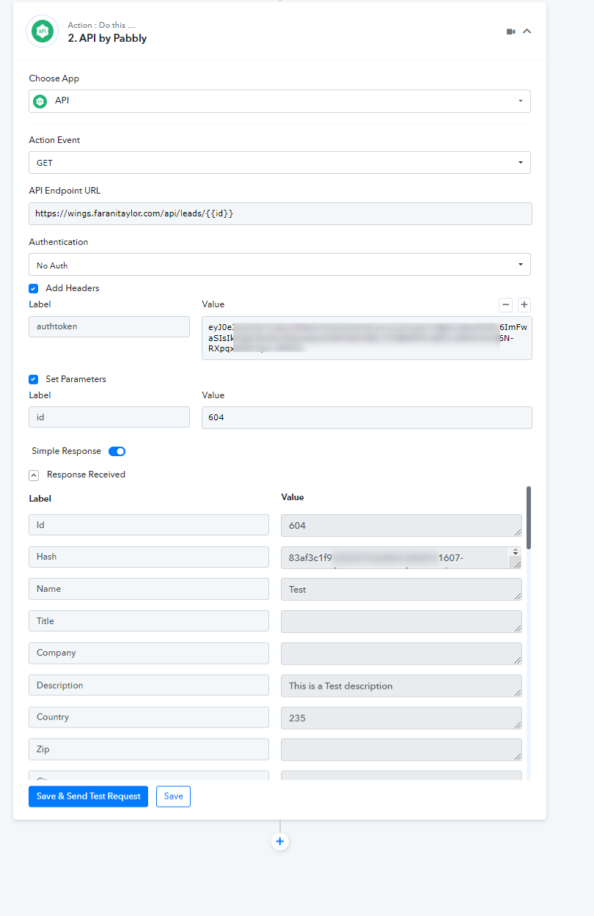Click the Response Received label text
Screen dimensions: 594x916
(86, 475)
